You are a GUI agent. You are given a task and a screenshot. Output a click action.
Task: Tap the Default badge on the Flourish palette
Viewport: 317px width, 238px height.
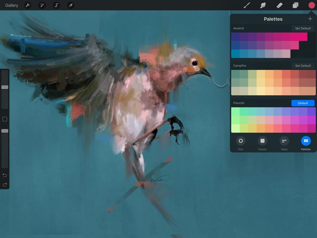(x=303, y=103)
